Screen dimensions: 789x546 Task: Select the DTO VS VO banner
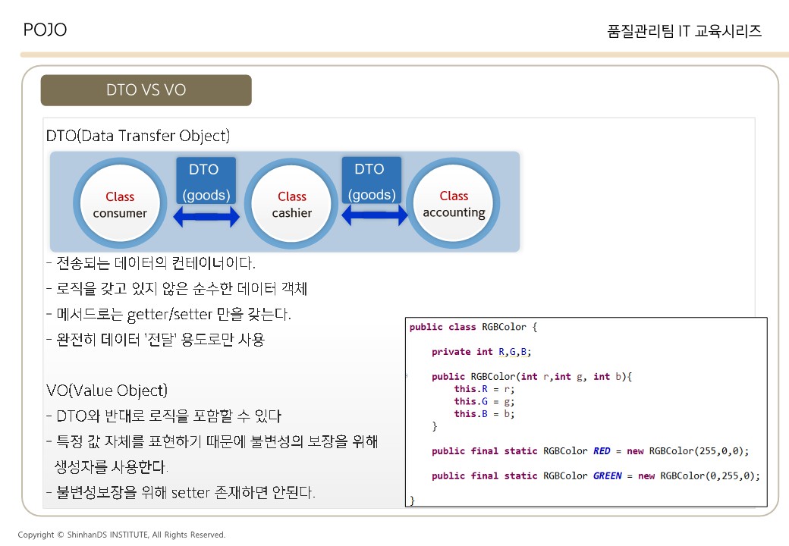pyautogui.click(x=146, y=90)
